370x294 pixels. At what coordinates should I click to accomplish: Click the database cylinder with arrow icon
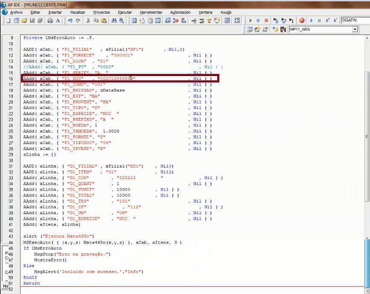click(x=275, y=29)
